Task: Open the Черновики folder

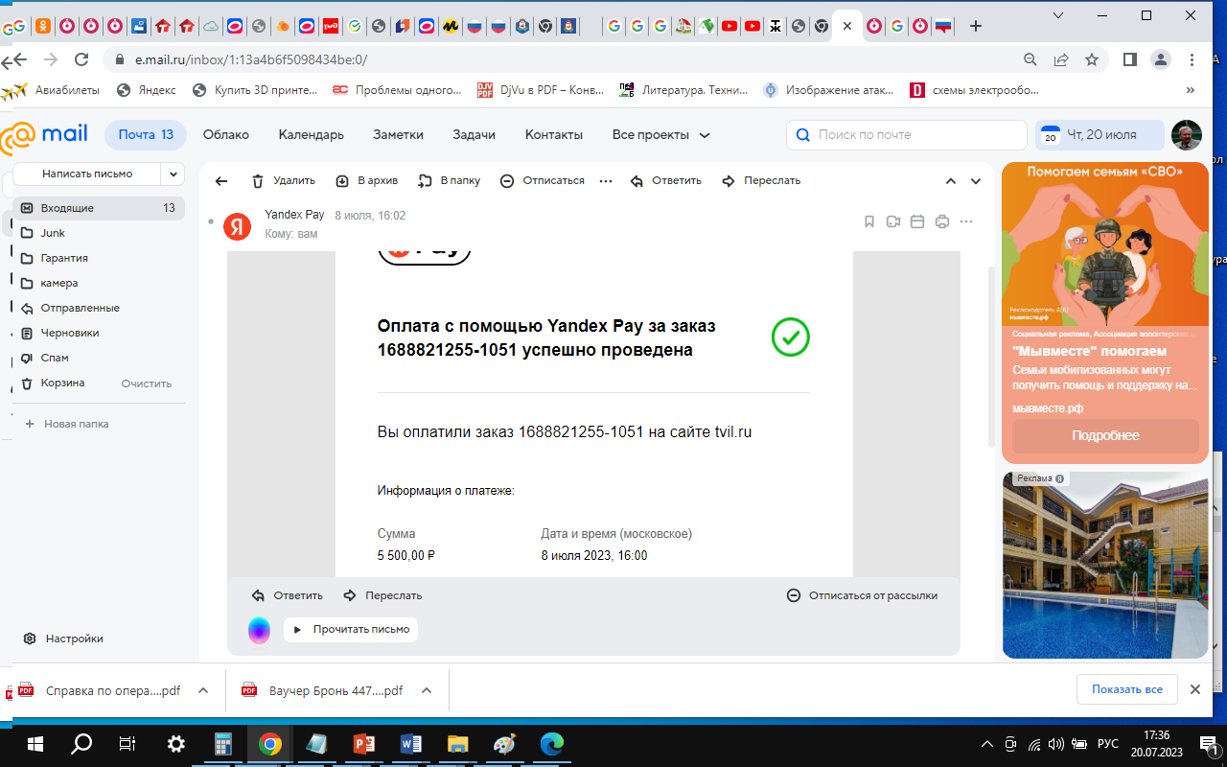Action: [x=99, y=333]
